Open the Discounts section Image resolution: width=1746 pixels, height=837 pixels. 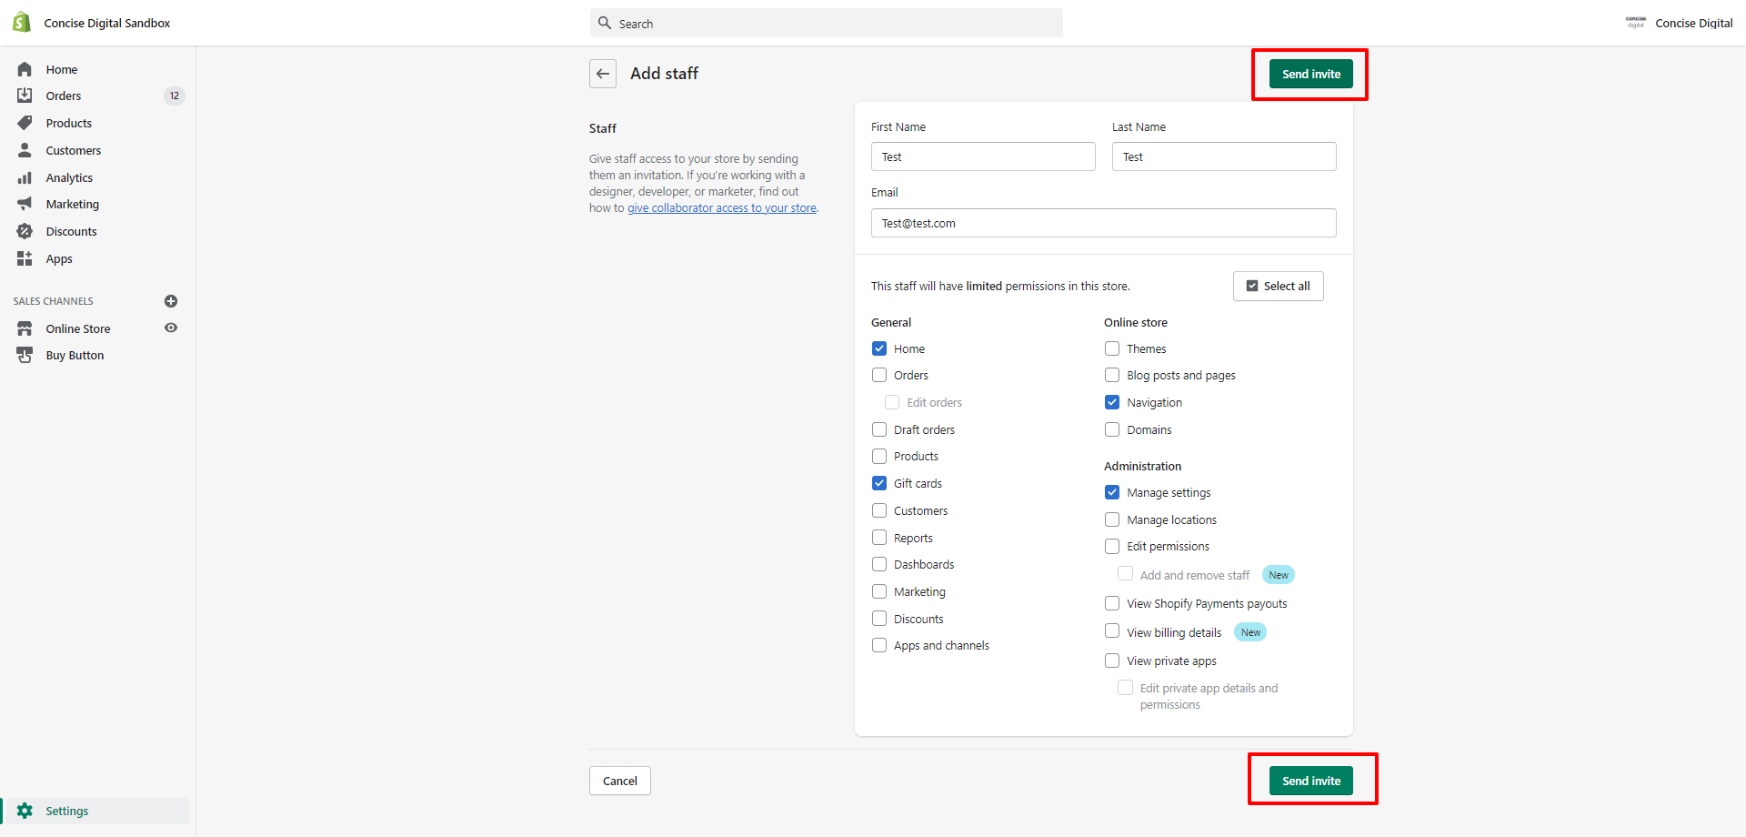72,231
